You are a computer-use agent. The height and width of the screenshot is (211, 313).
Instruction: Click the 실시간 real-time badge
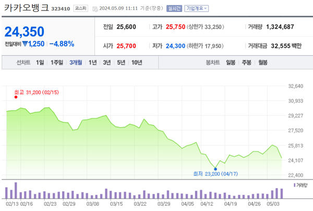click(x=174, y=8)
